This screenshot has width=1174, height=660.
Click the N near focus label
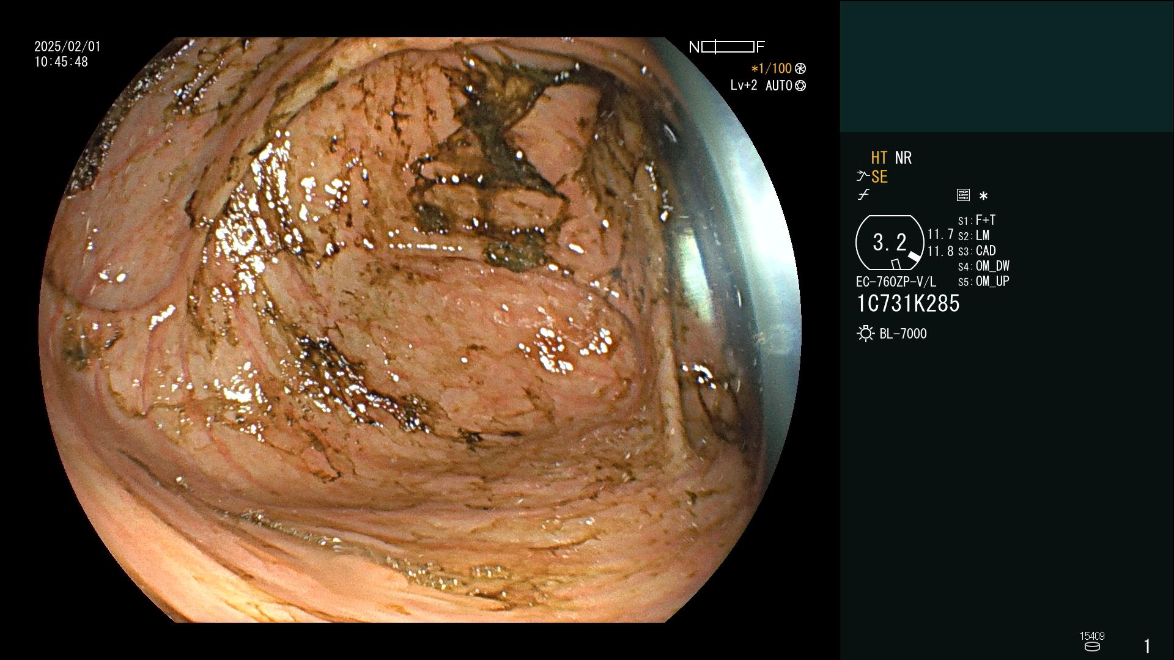coord(694,47)
